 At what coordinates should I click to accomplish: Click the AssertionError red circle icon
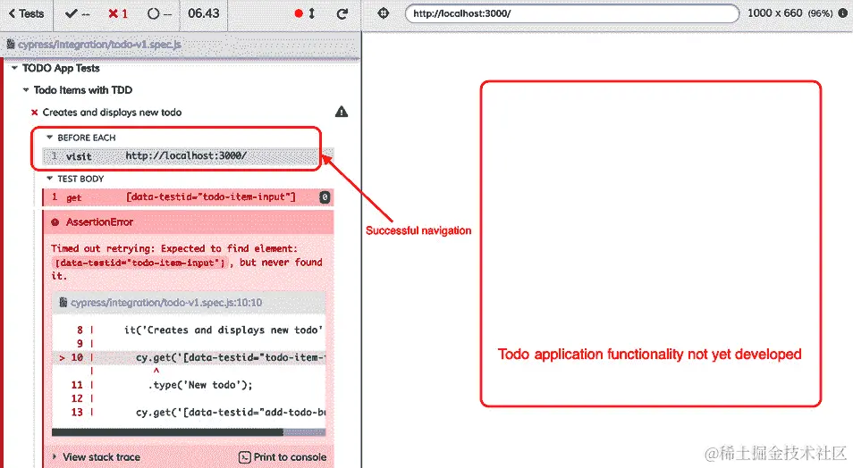55,222
